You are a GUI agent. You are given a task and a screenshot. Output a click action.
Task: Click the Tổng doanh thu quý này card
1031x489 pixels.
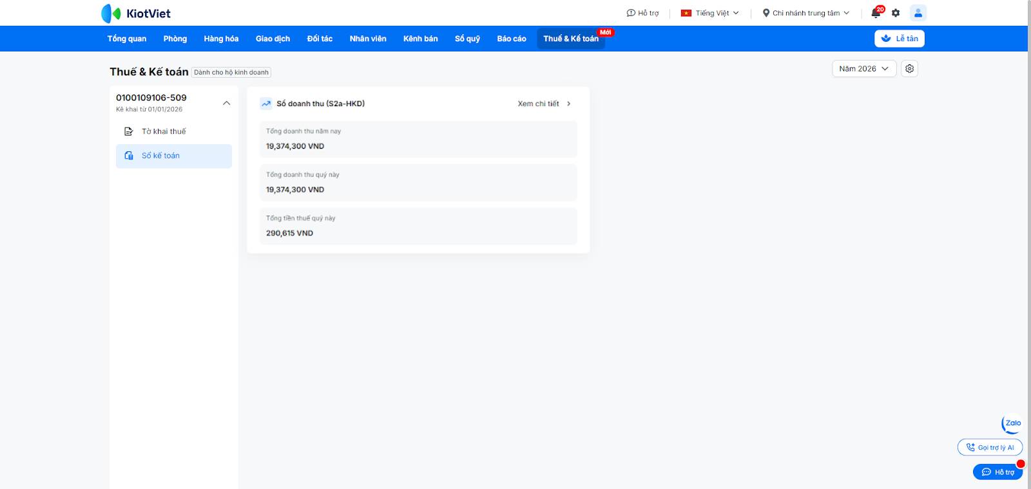pos(418,183)
